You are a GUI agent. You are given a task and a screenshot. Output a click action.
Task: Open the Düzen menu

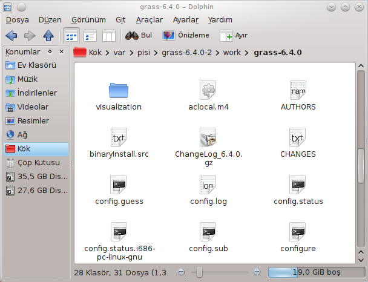click(x=50, y=20)
